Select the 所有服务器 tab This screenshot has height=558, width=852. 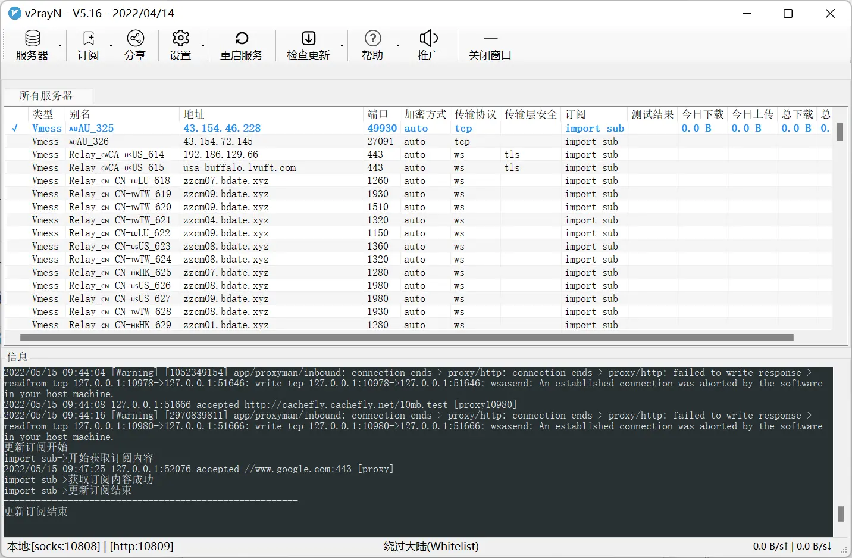[46, 95]
